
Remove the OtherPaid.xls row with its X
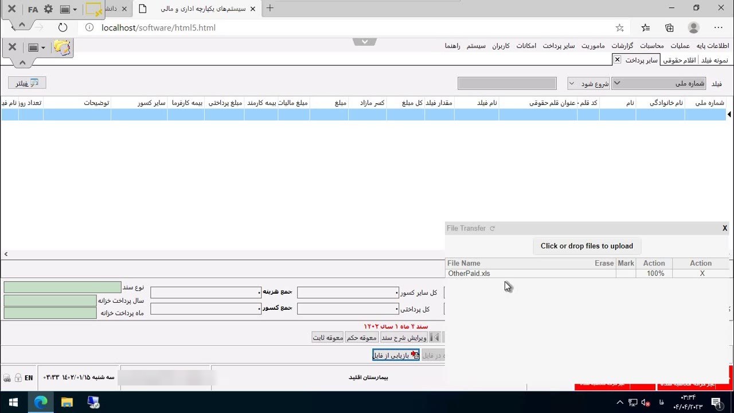(x=702, y=274)
